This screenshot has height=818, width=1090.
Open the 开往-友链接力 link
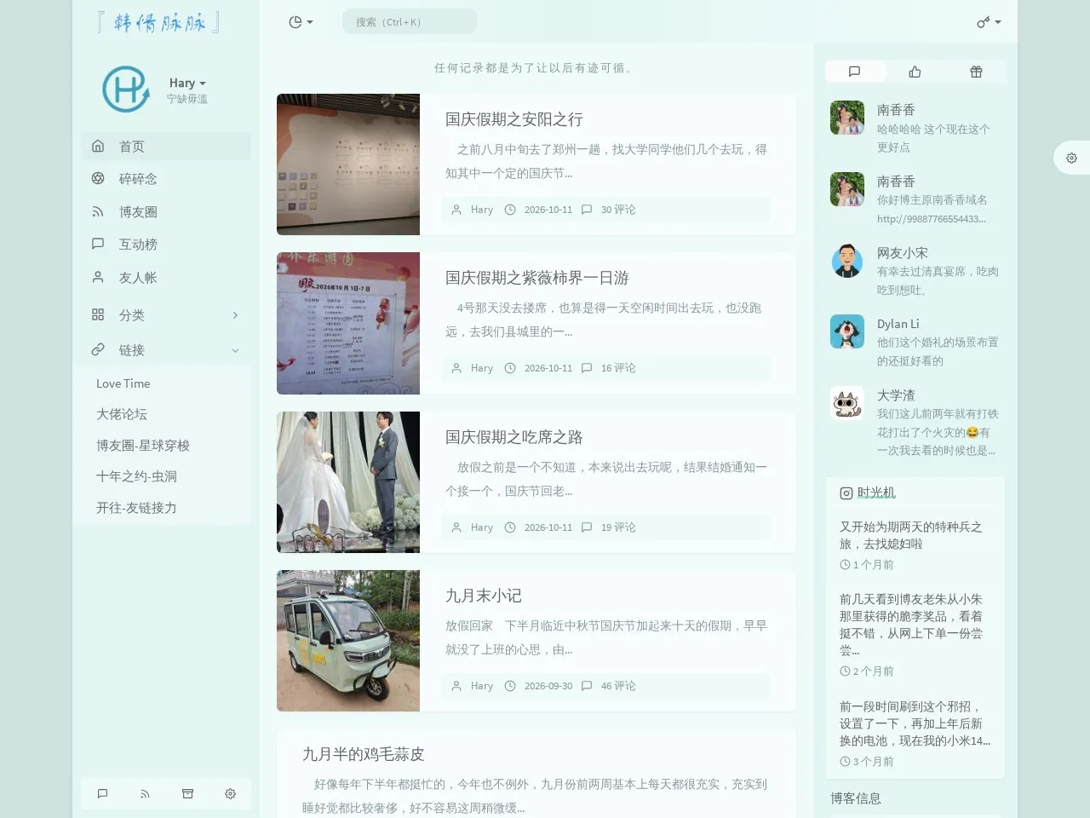(x=136, y=508)
